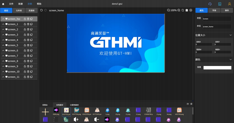234x123 pixels.
Task: Click the refresh icon in canvas toolbar
Action: coord(183,10)
